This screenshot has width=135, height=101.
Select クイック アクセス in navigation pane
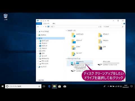(x=44, y=32)
